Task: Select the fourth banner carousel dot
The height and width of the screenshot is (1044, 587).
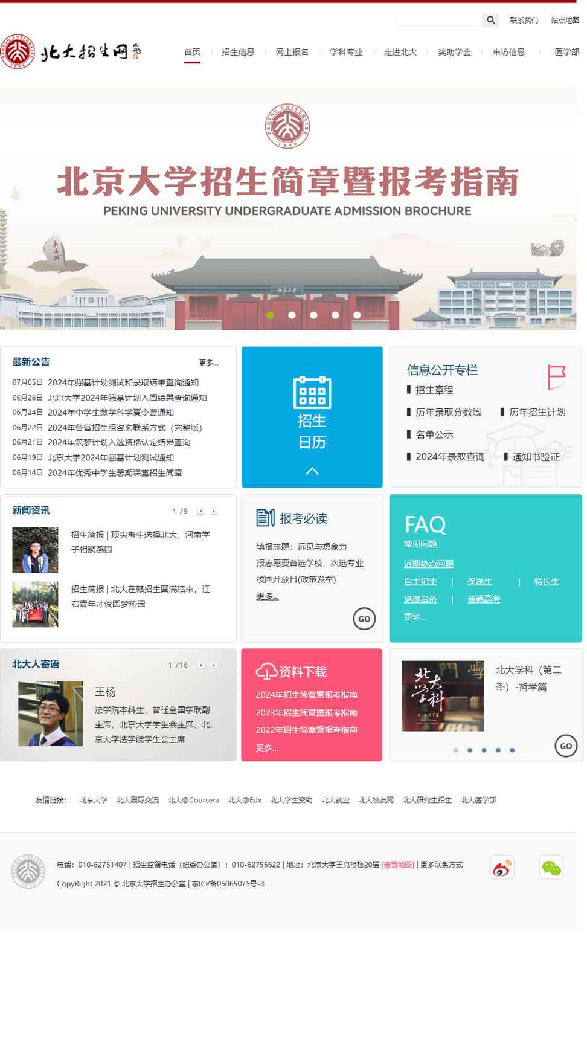Action: pyautogui.click(x=335, y=315)
